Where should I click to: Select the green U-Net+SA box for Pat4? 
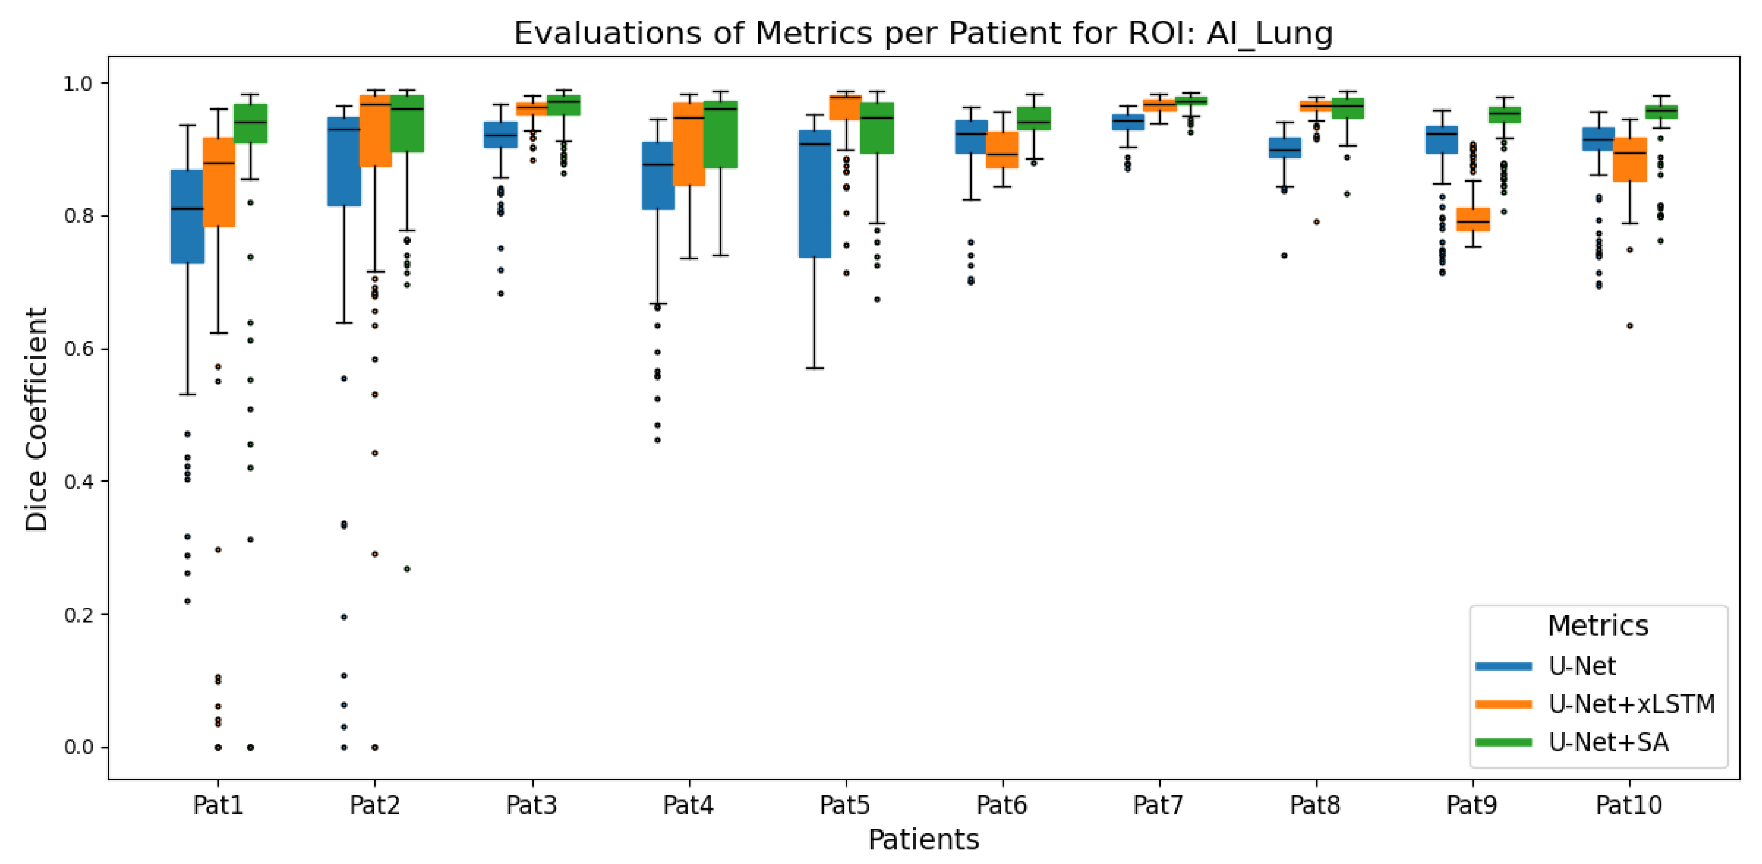coord(720,135)
